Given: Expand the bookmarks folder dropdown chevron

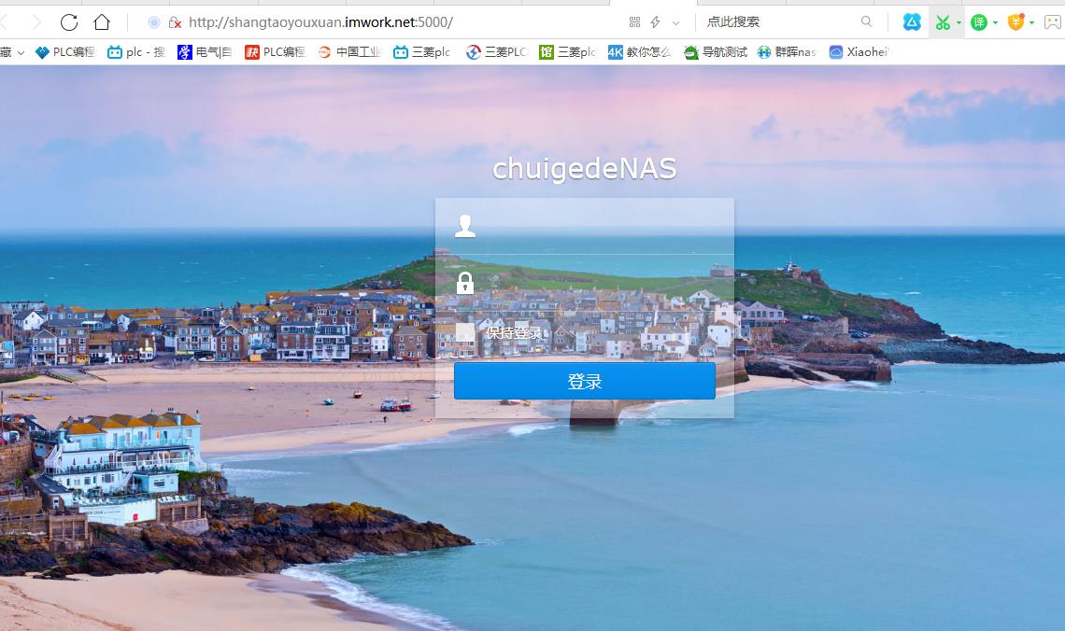Looking at the screenshot, I should pyautogui.click(x=21, y=52).
